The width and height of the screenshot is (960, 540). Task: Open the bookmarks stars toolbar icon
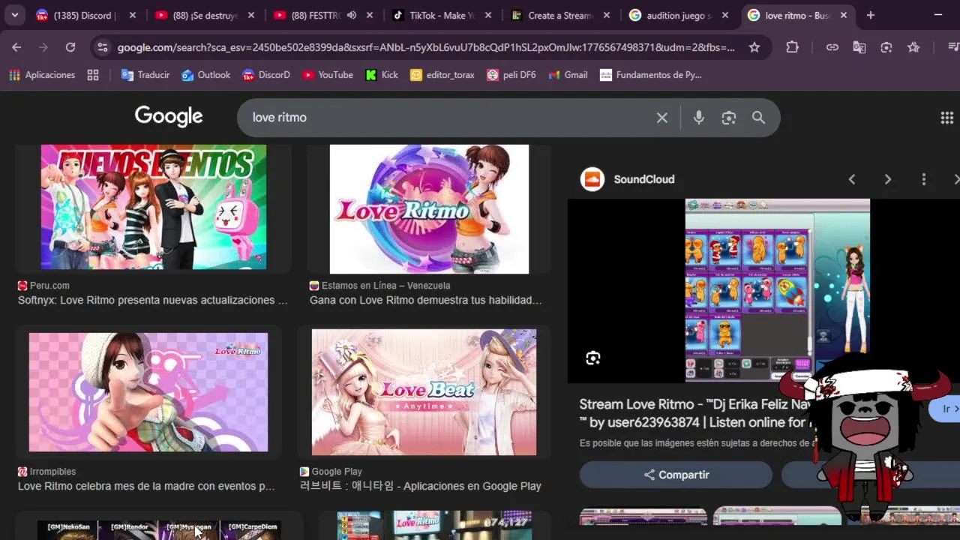pyautogui.click(x=913, y=47)
